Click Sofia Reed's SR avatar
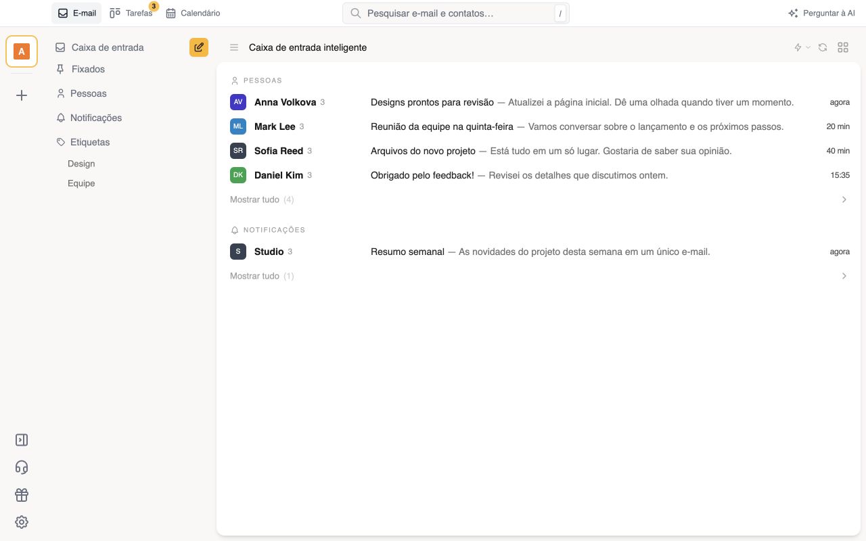This screenshot has width=866, height=541. (x=238, y=151)
